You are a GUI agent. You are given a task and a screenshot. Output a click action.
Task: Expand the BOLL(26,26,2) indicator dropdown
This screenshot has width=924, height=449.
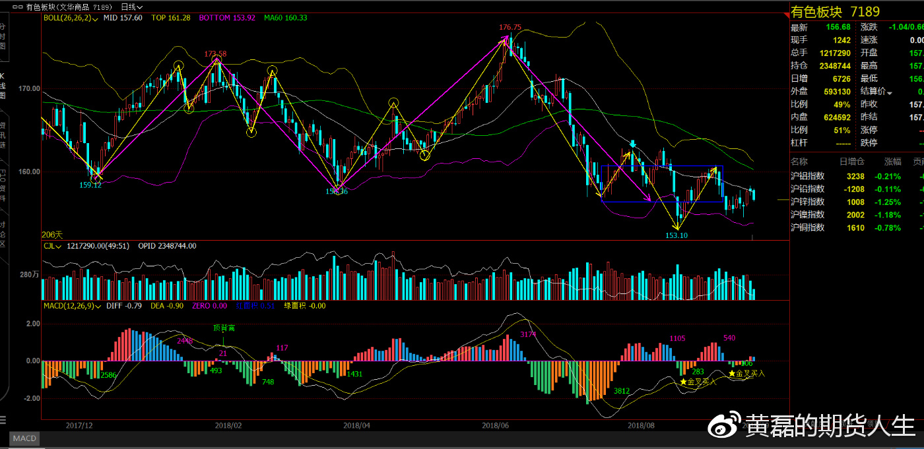point(96,18)
